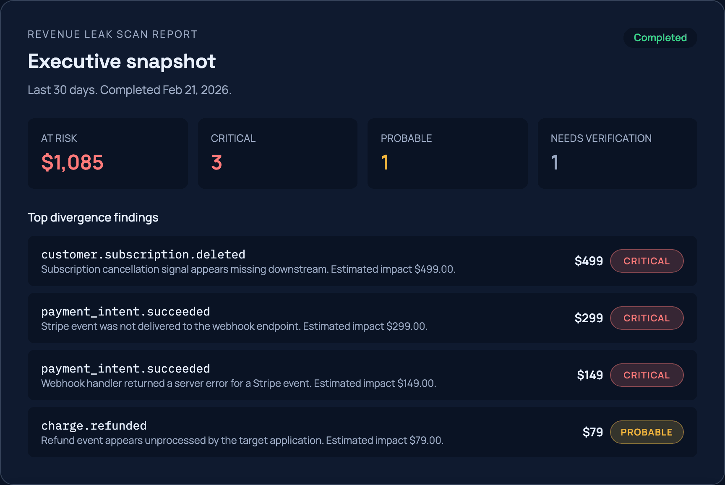This screenshot has width=725, height=485.
Task: Select the NEEDS VERIFICATION card
Action: (617, 154)
